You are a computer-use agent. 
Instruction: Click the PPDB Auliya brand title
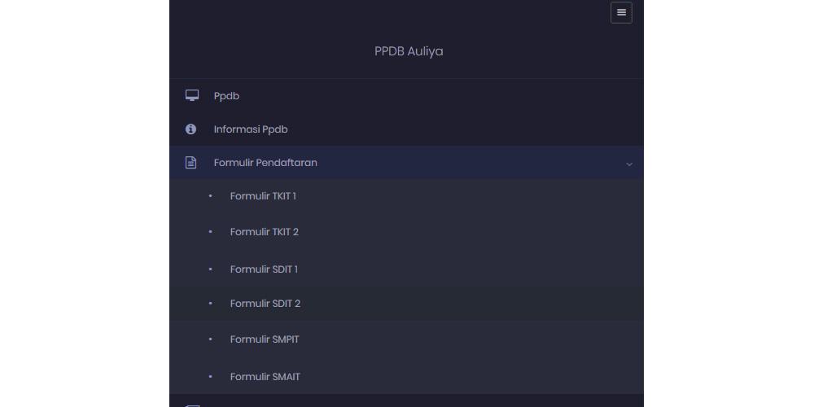(x=409, y=51)
